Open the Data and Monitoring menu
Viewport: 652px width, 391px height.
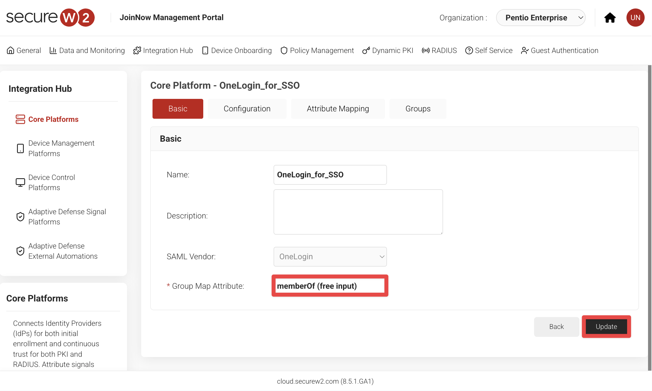click(87, 50)
